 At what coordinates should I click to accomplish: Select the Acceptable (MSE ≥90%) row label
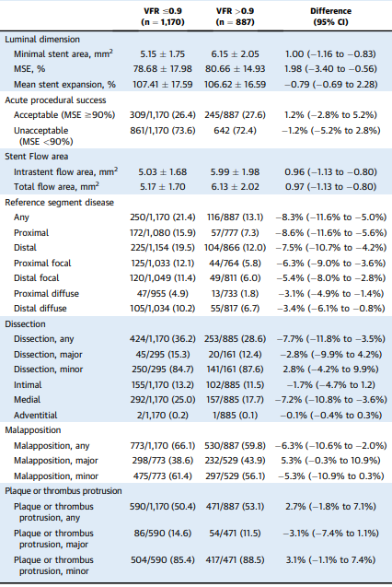(x=64, y=115)
